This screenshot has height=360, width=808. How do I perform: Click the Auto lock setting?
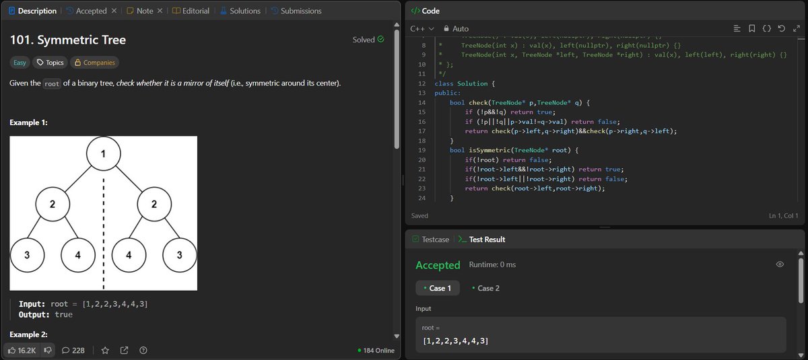[454, 28]
